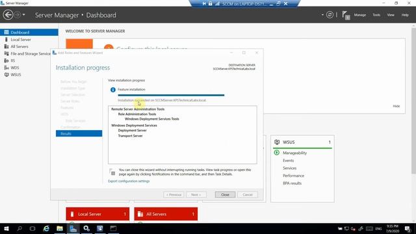Click the WSUS sidebar icon
This screenshot has width=416, height=234.
(x=6, y=75)
